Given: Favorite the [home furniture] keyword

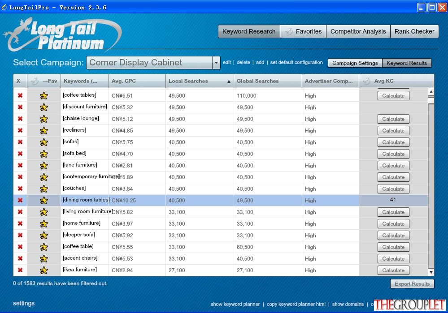Looking at the screenshot, I should (x=43, y=224).
